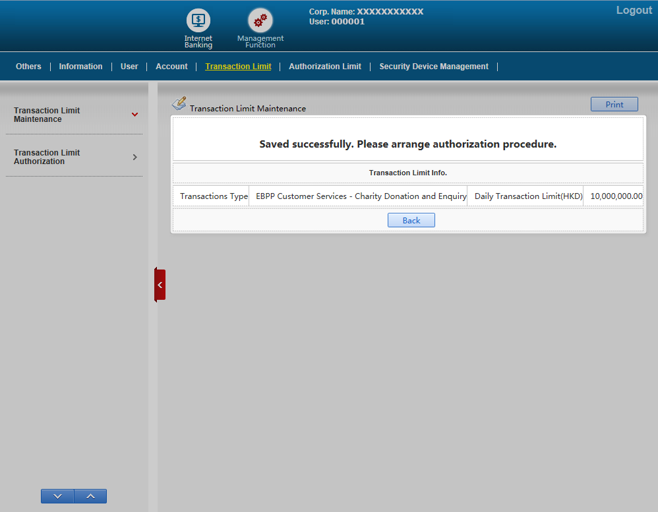Open Authorization Limit menu
The width and height of the screenshot is (658, 512).
pyautogui.click(x=325, y=67)
